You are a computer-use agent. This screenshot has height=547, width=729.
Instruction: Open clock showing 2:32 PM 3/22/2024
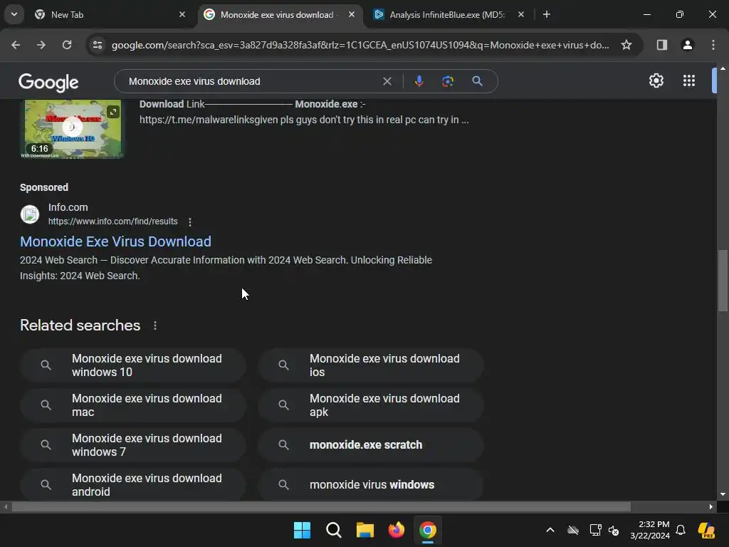click(649, 530)
